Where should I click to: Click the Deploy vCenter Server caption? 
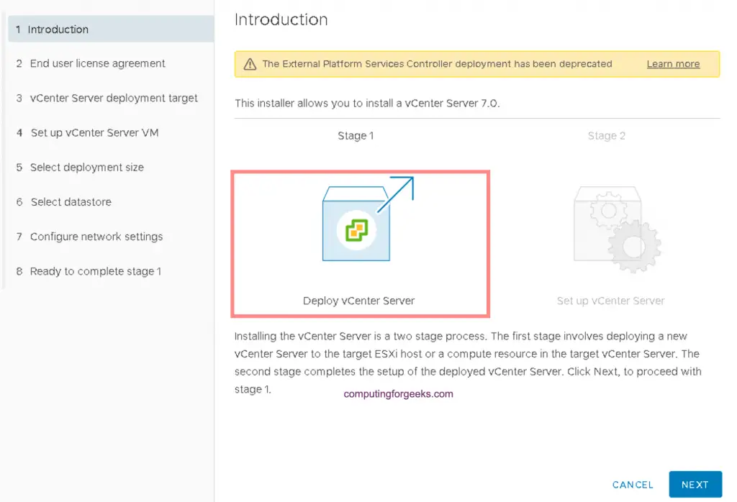click(358, 301)
